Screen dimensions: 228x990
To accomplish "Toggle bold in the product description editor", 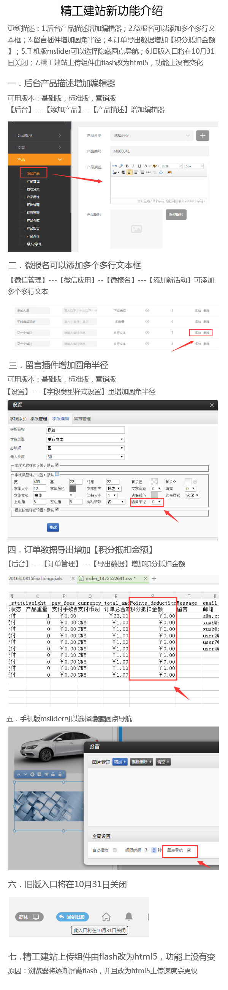I will click(x=127, y=166).
